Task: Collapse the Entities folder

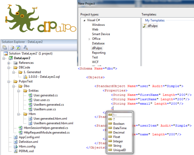Action: click(x=19, y=91)
